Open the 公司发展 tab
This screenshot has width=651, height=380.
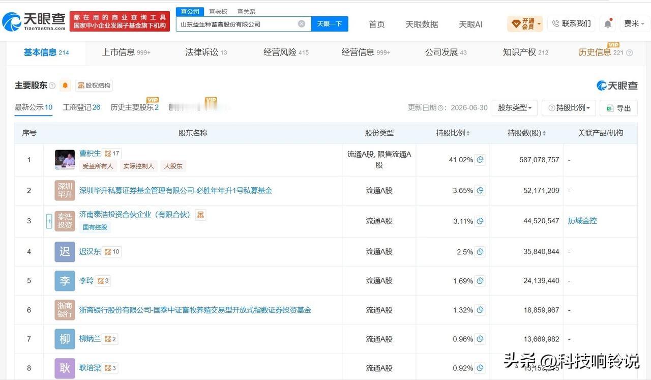pyautogui.click(x=446, y=52)
